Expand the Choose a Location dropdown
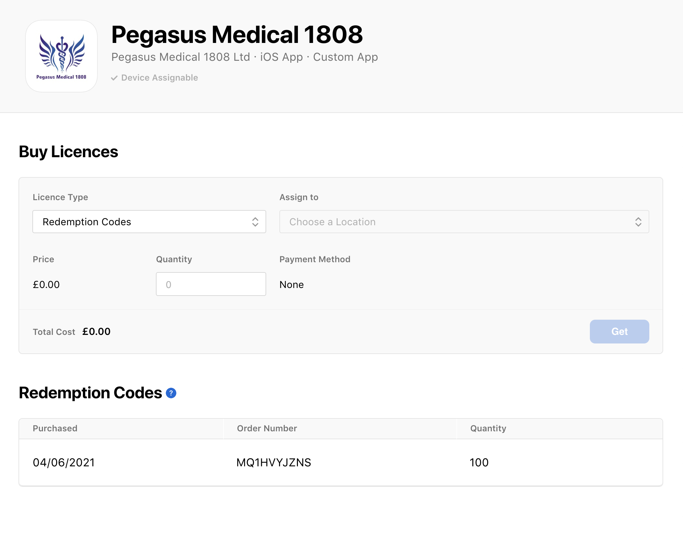The image size is (683, 537). [x=464, y=222]
